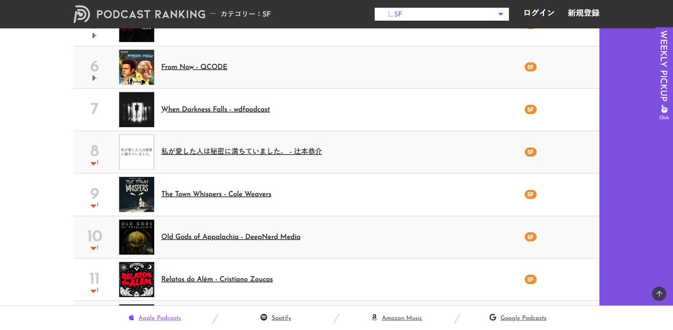Click the Apple logo icon in footer
The height and width of the screenshot is (330, 673).
coord(131,317)
